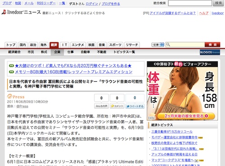The image size is (225, 166).
Task: Focus the 統合検索 input field
Action: [190, 3]
